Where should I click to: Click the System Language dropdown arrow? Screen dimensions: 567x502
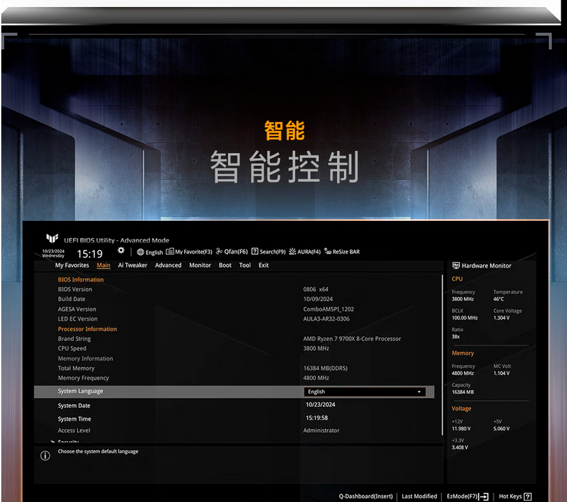(x=419, y=392)
